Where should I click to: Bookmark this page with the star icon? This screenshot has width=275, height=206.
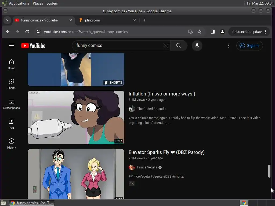(x=199, y=32)
